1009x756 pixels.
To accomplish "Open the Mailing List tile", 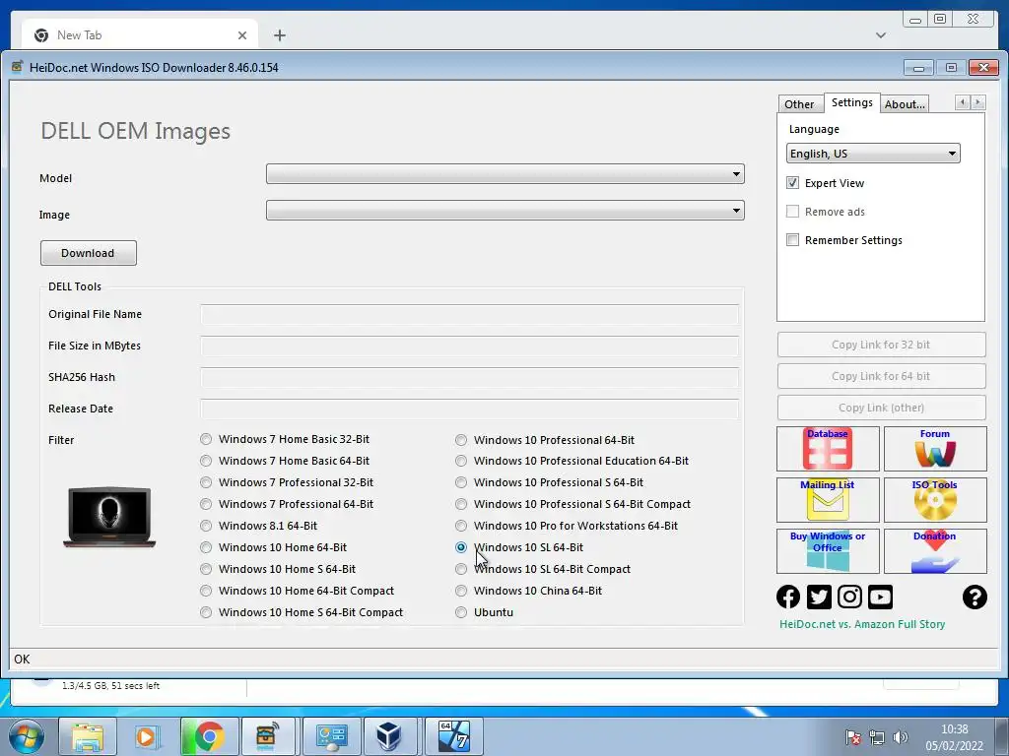I will click(x=828, y=499).
